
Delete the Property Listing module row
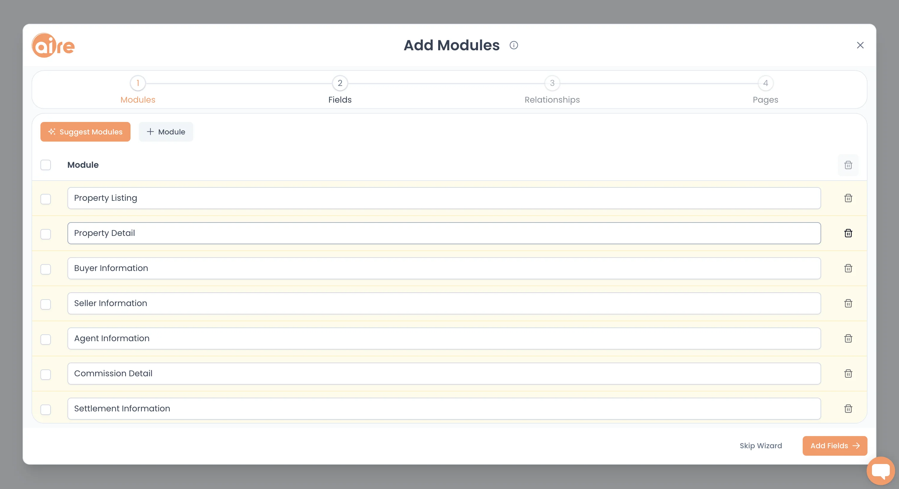pos(848,198)
